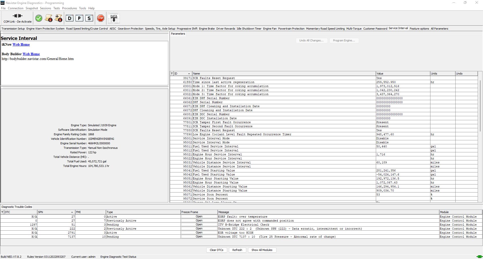Open the S sessions window icon

(89, 18)
